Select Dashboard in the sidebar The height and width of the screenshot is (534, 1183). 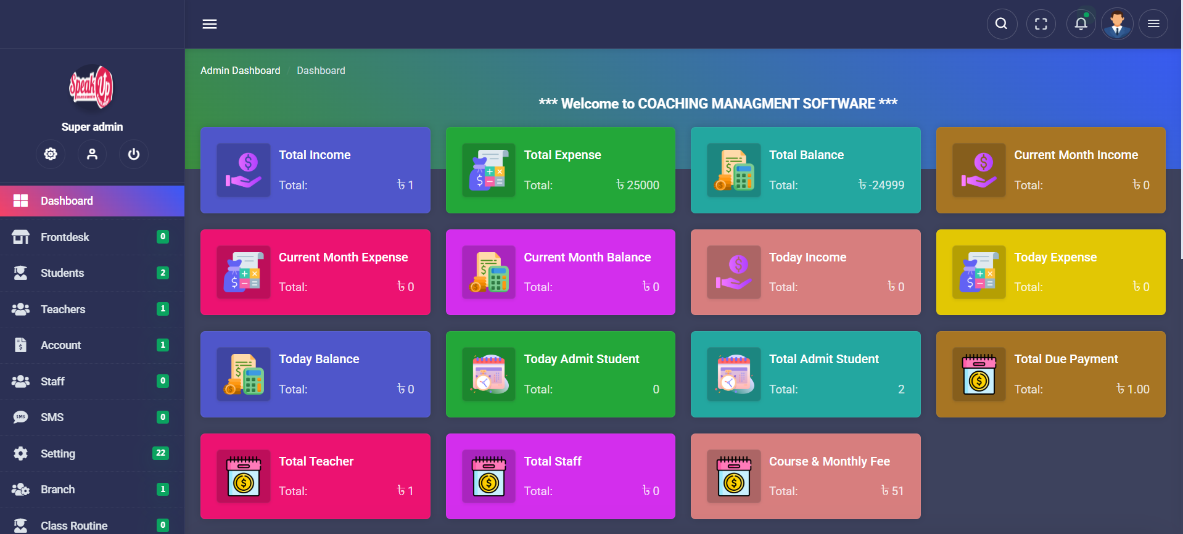(93, 201)
